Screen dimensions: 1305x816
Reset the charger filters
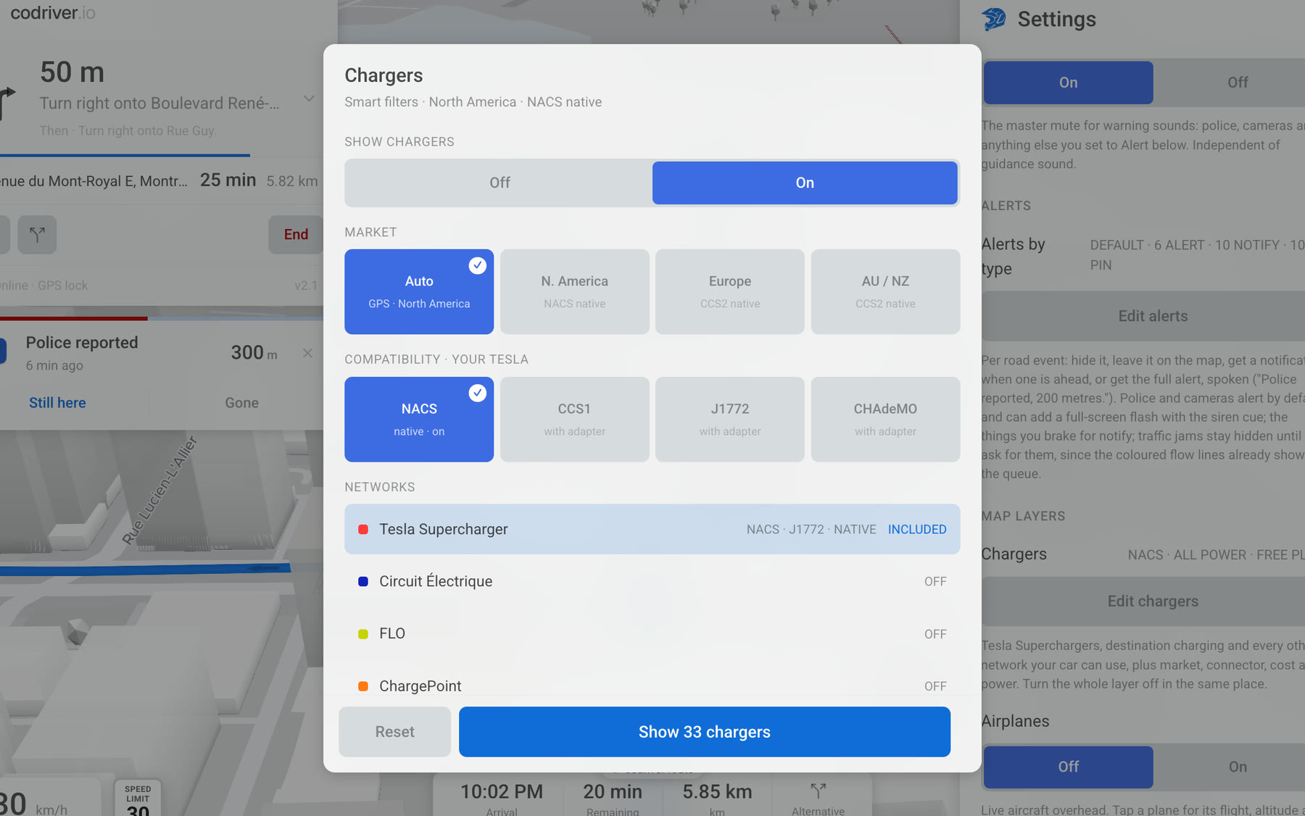click(x=394, y=732)
